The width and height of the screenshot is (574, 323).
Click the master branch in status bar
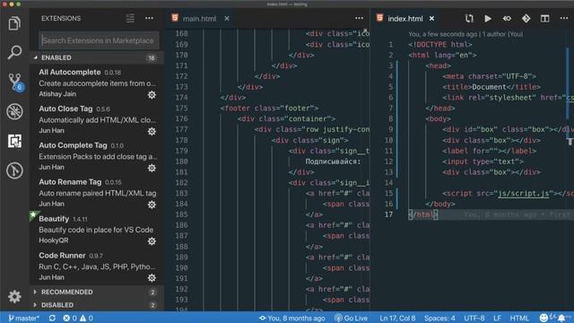tap(23, 318)
